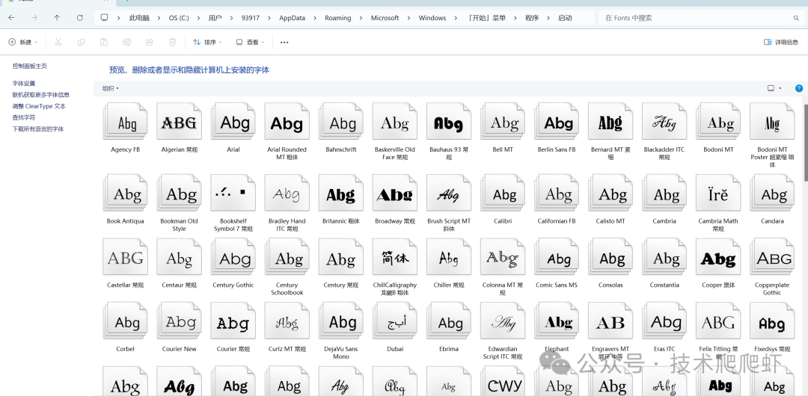The image size is (808, 396).
Task: Expand chevron after 此电脑 in address bar
Action: [159, 18]
